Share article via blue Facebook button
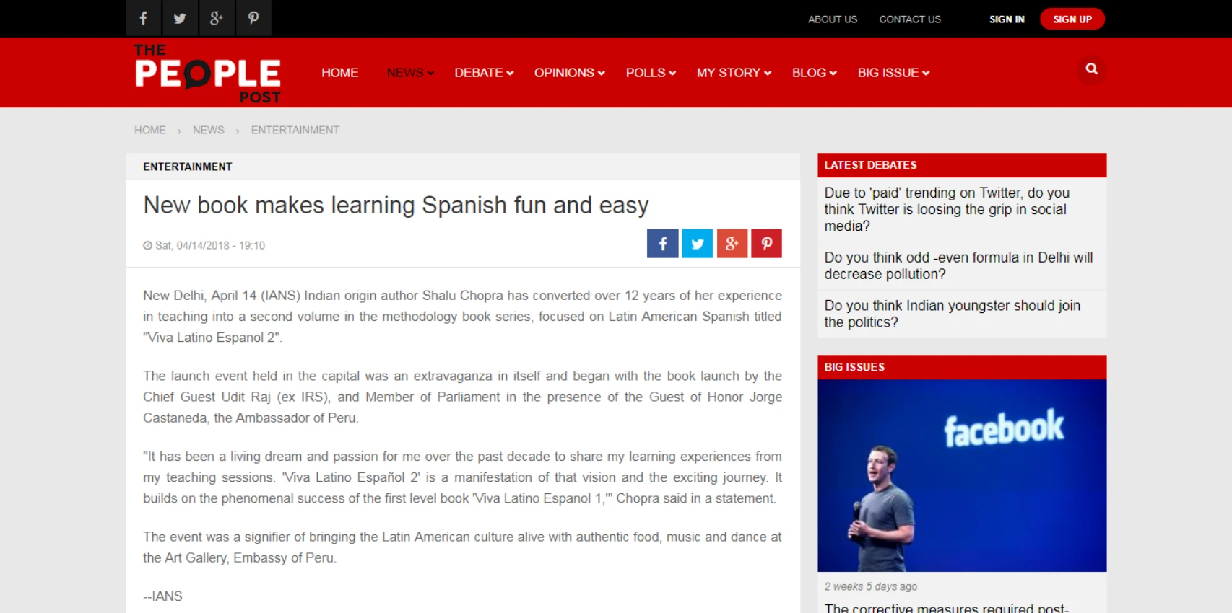Screen dimensions: 1232x613 point(662,244)
